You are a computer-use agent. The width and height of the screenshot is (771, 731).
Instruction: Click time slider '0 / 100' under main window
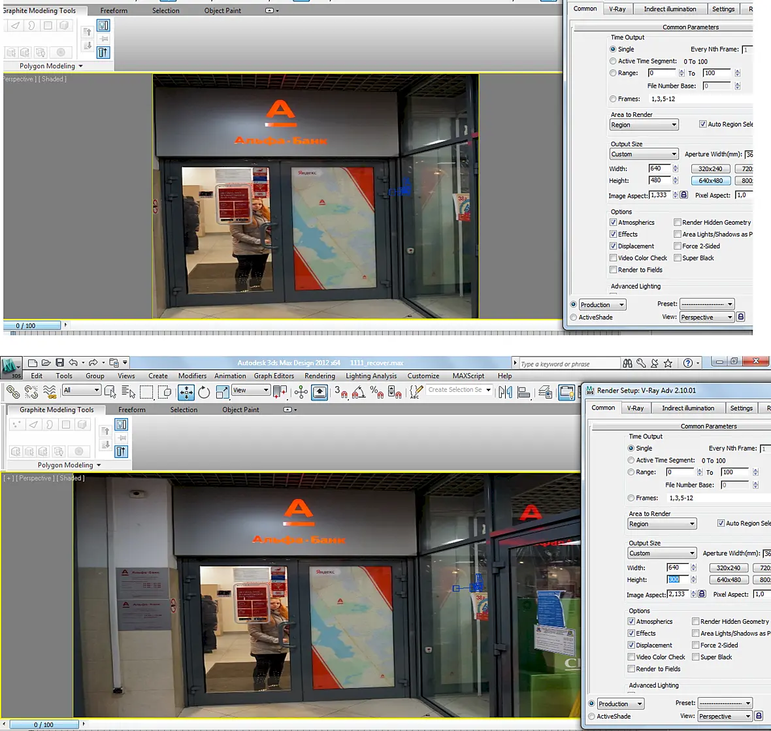44,724
